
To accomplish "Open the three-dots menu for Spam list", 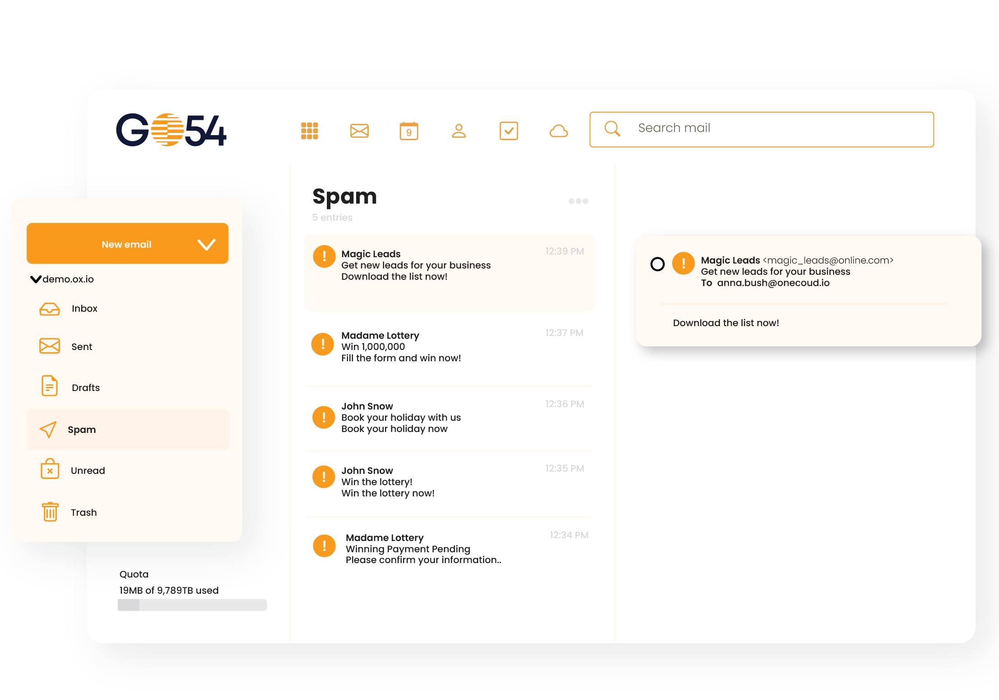I will coord(578,201).
